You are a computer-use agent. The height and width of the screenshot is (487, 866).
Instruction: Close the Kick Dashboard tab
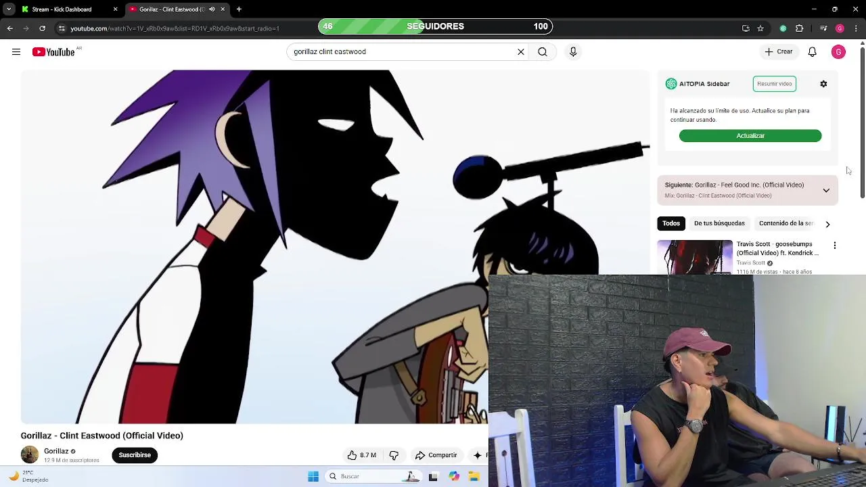[x=115, y=9]
